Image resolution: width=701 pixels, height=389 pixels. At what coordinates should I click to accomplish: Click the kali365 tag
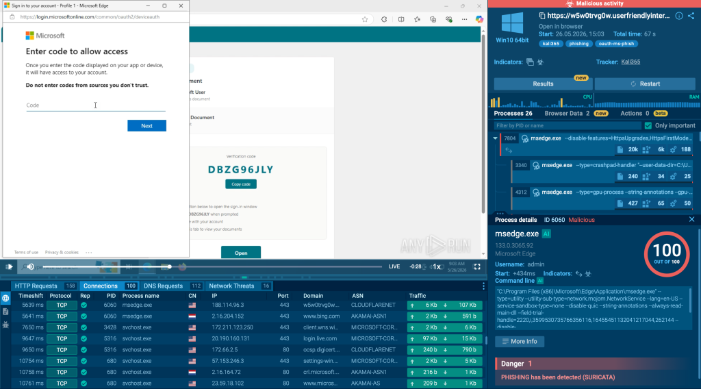click(551, 44)
